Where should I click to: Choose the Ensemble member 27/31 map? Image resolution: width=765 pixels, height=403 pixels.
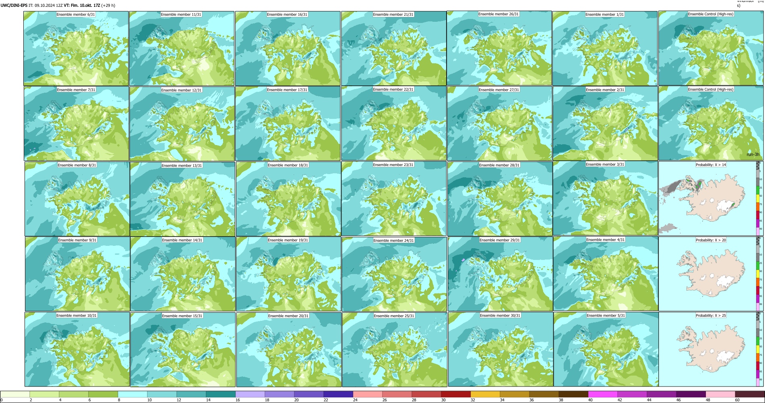pos(499,123)
